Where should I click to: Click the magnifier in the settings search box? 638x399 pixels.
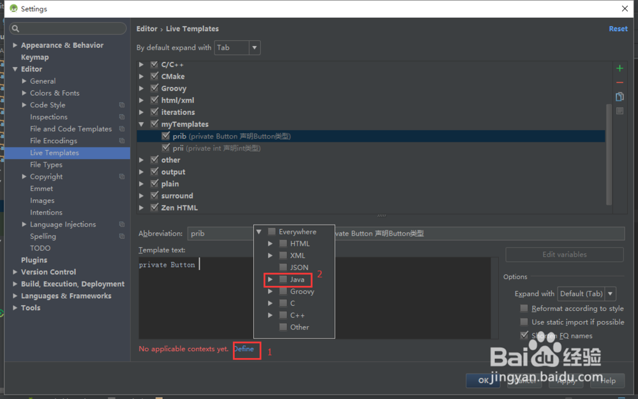[x=15, y=28]
